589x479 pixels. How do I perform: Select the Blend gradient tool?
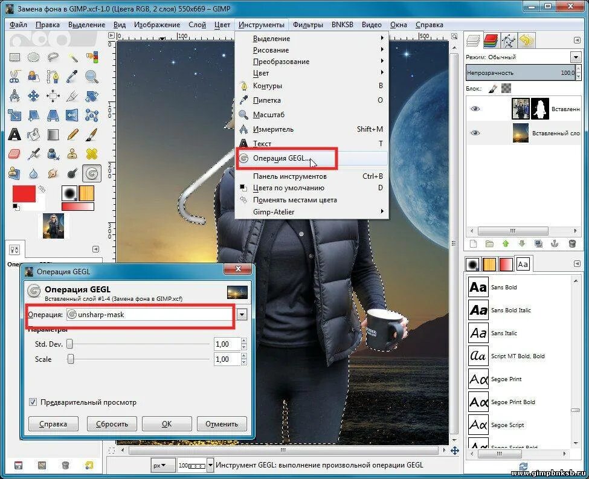[x=53, y=134]
